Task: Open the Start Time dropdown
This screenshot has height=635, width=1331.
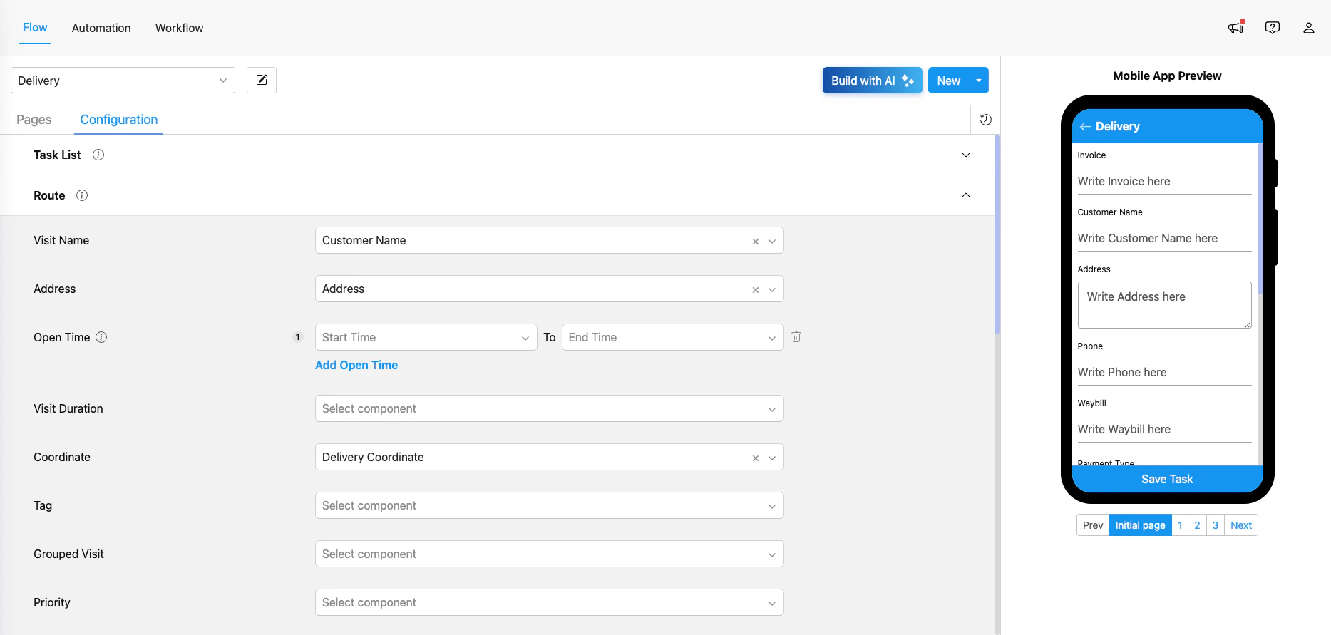Action: click(x=426, y=337)
